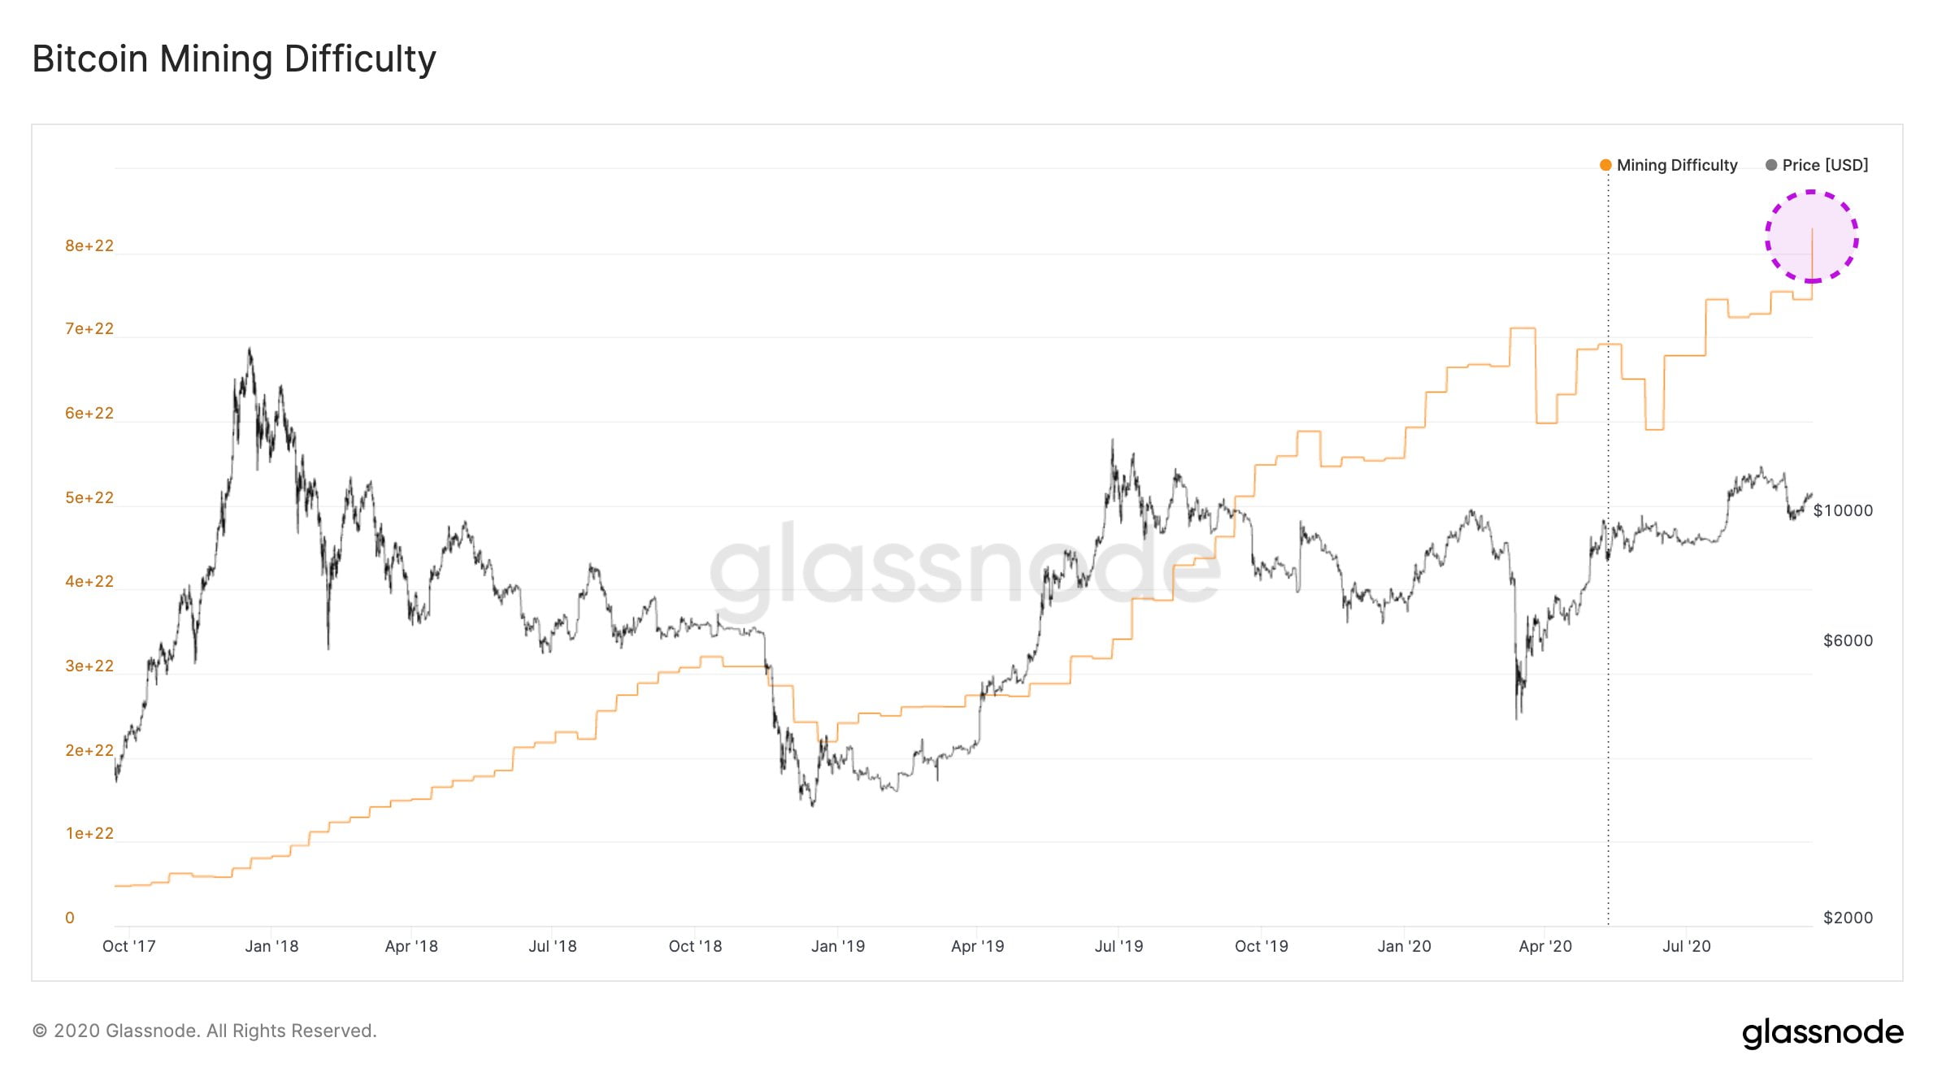Click the glassnode logo at bottom right

1822,1032
